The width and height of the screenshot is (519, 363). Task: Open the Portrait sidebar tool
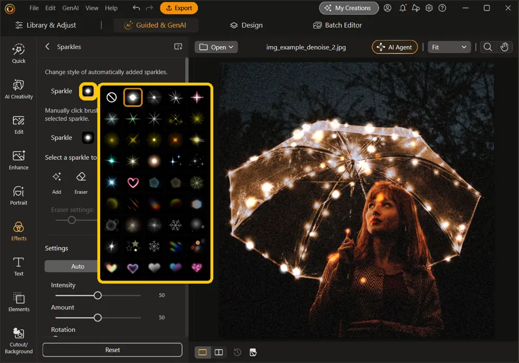coord(19,196)
